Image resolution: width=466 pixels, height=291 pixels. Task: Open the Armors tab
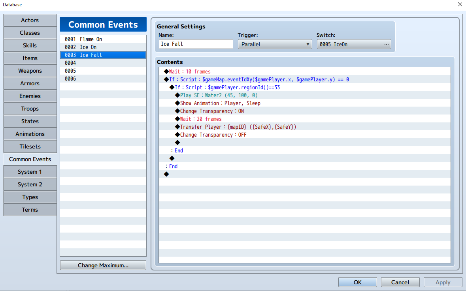(30, 83)
